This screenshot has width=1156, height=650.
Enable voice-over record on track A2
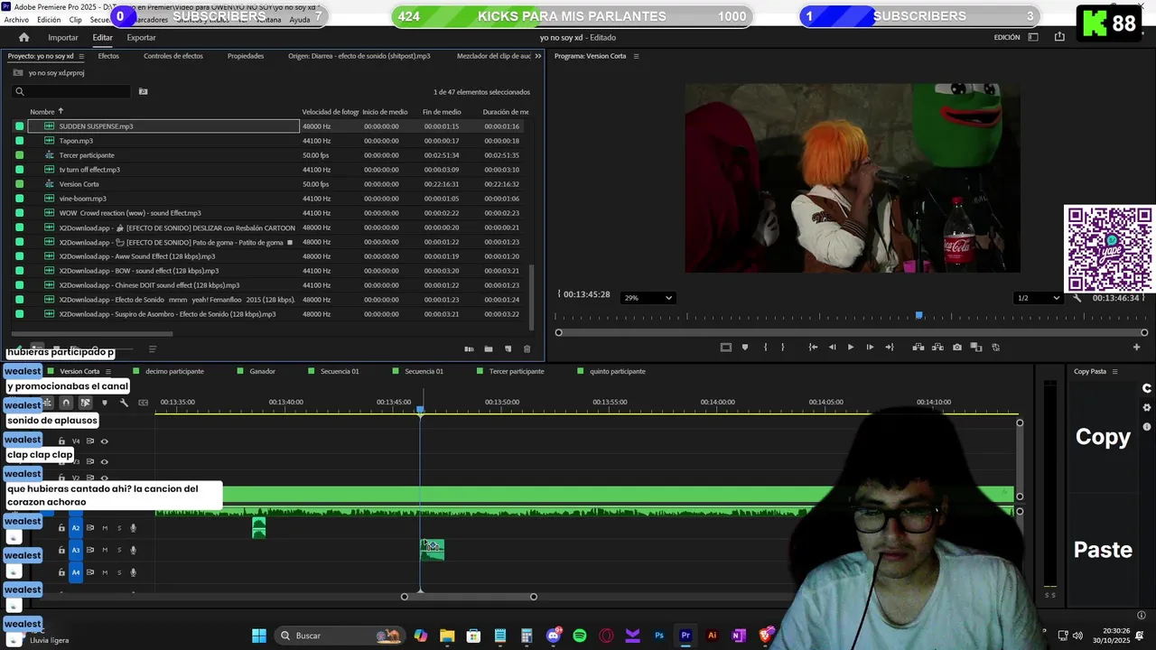tap(133, 528)
